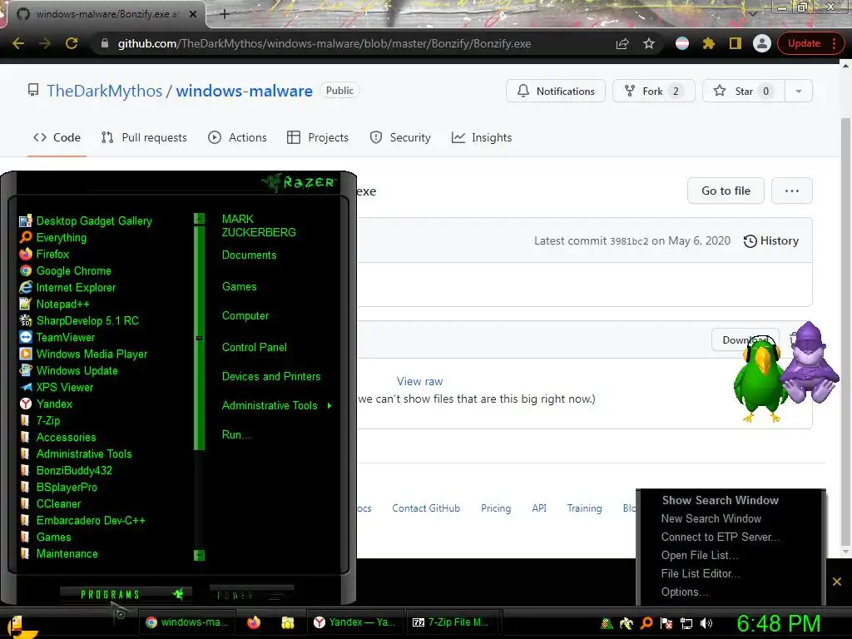This screenshot has width=852, height=639.
Task: Open SharpDevelop 5.1 RC entry
Action: (79, 320)
